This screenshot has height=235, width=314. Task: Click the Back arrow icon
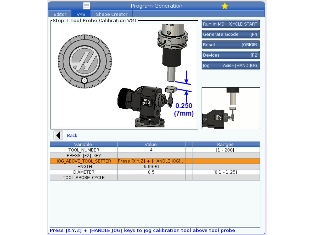58,136
